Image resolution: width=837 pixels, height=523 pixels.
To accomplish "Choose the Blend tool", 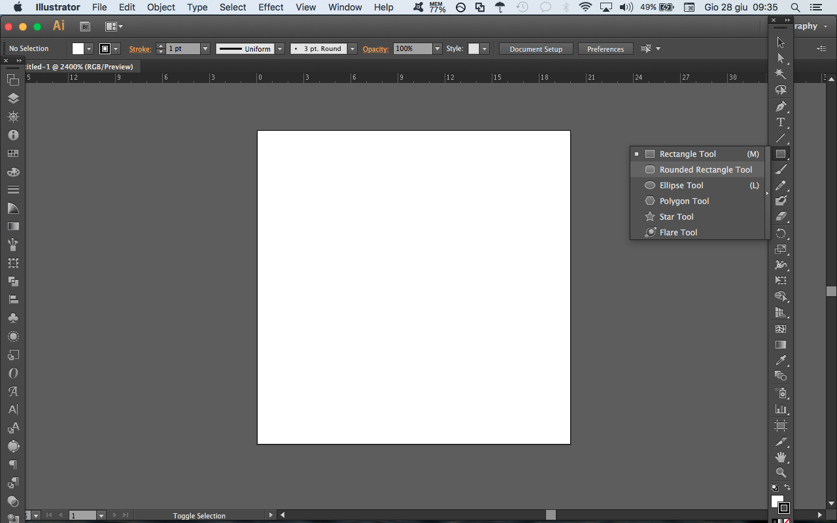I will click(x=781, y=376).
